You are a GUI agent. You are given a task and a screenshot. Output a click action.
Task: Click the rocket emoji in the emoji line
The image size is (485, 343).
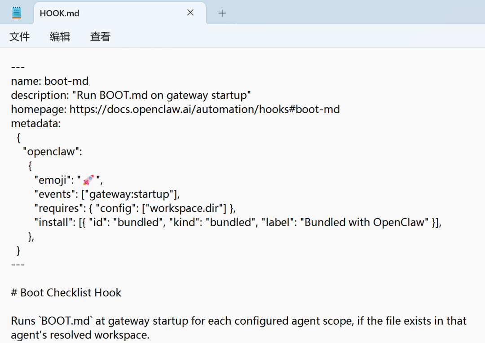(88, 180)
